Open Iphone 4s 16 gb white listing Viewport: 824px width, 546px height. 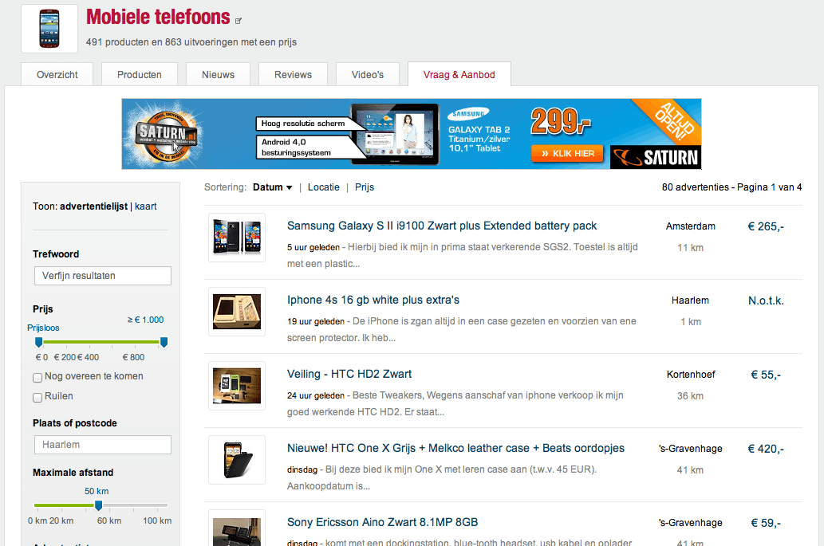(373, 300)
